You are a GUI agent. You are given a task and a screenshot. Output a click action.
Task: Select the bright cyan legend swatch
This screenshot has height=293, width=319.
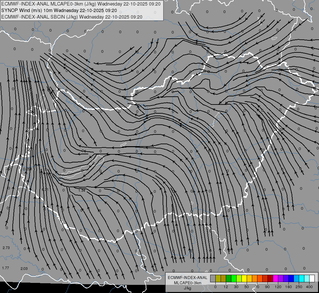tap(302, 279)
